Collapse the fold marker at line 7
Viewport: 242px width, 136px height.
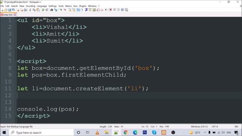pos(16,61)
